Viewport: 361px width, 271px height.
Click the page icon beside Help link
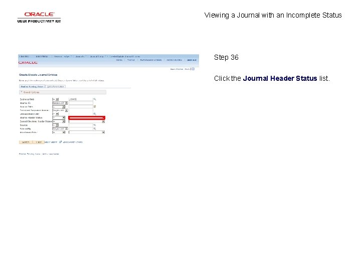click(x=193, y=69)
